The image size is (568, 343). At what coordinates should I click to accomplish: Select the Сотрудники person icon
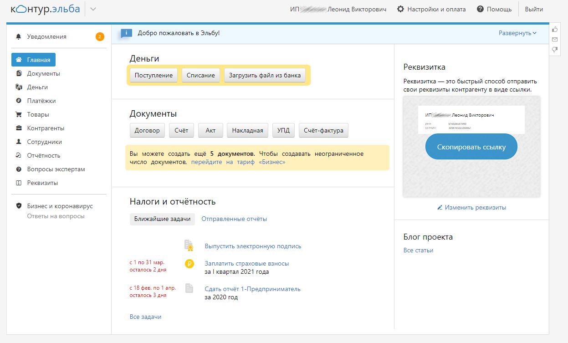18,141
